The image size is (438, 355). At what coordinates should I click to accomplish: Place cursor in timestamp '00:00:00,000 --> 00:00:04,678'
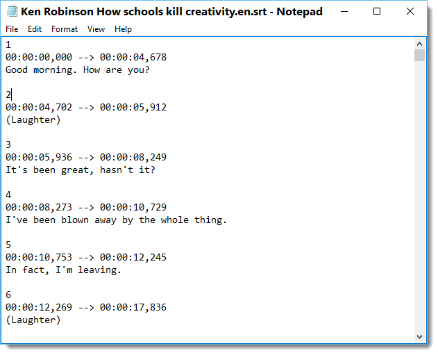[x=86, y=57]
